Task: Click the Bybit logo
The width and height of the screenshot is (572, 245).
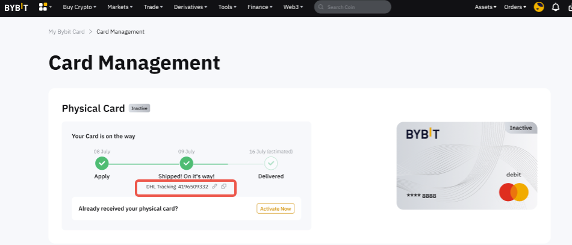Action: point(16,7)
